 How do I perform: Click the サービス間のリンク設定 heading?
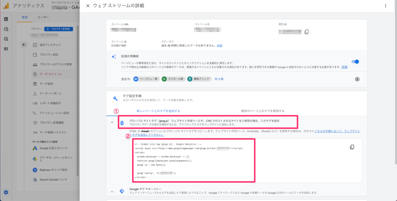click(45, 142)
